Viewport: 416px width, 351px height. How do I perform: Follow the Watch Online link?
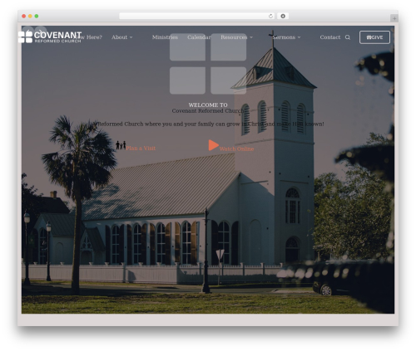point(236,149)
